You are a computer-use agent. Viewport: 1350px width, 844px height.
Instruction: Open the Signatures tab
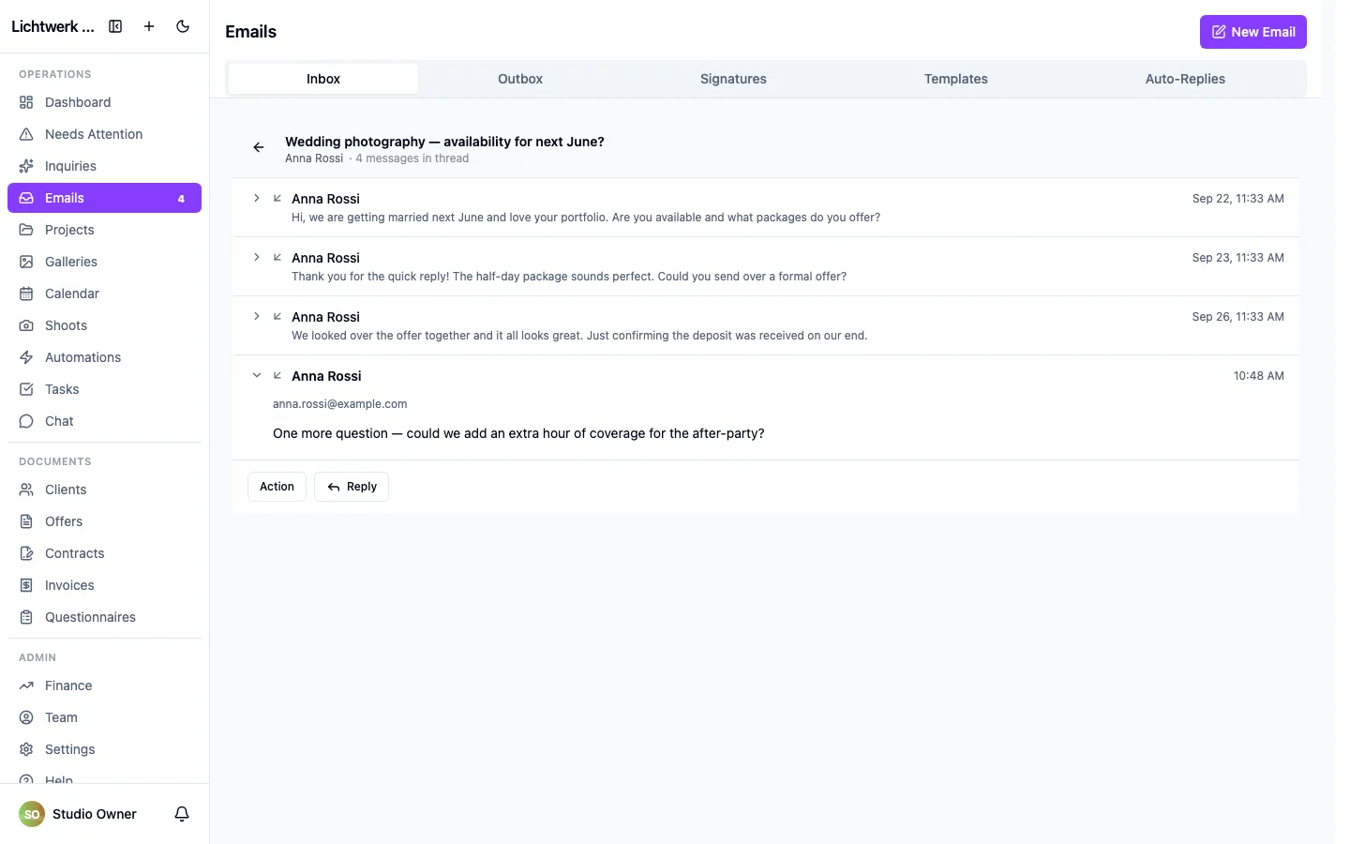(733, 79)
